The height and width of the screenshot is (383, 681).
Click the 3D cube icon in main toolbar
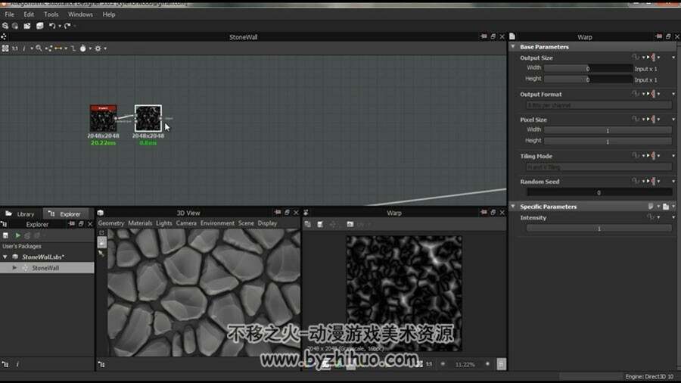click(39, 26)
